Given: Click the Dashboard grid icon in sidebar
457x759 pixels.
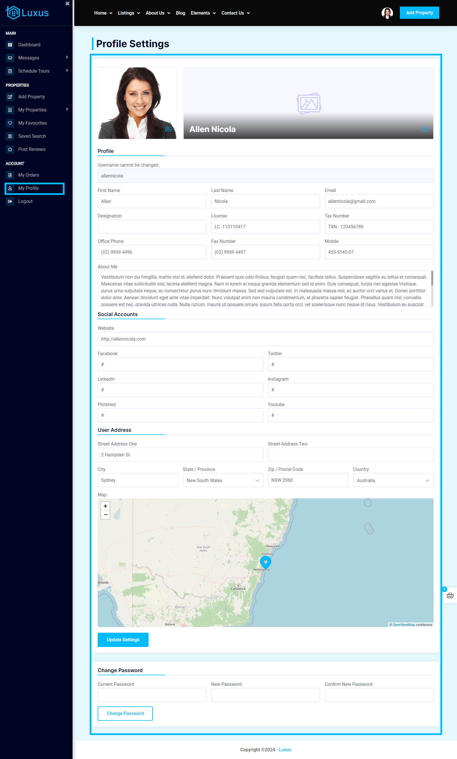Looking at the screenshot, I should (x=10, y=45).
